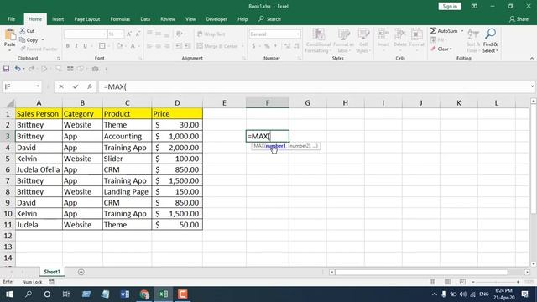
Task: Open Ribbon Display Options icon
Action: (x=474, y=6)
